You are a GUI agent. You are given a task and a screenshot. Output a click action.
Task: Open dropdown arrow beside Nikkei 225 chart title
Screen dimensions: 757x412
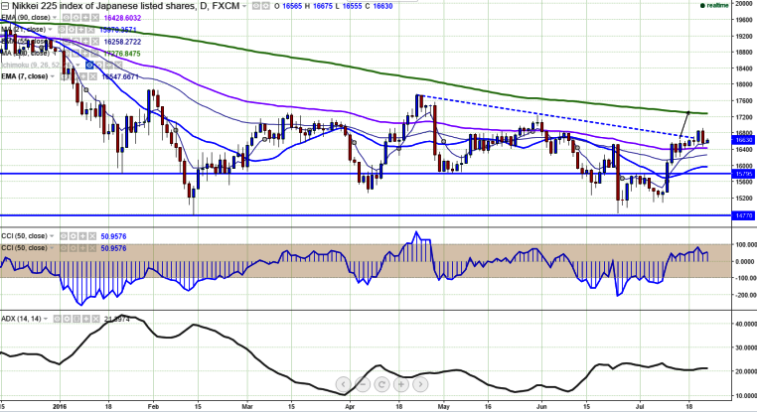point(244,6)
